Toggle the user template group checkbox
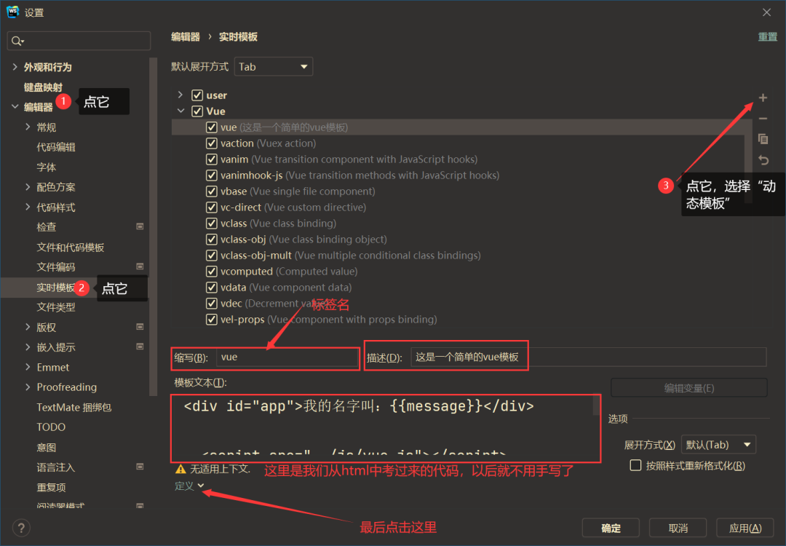 tap(197, 95)
